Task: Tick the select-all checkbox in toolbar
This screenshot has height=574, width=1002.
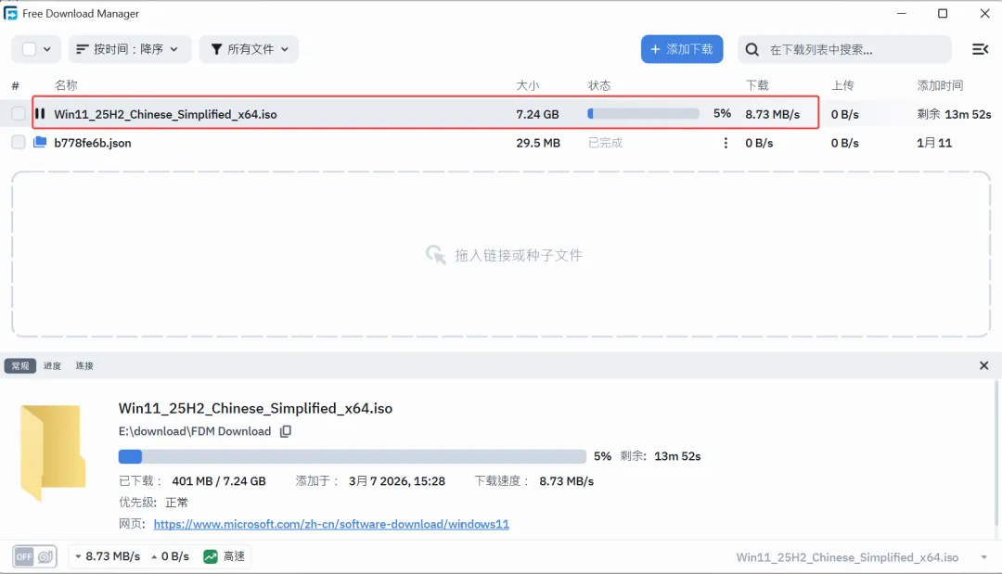Action: (x=30, y=49)
